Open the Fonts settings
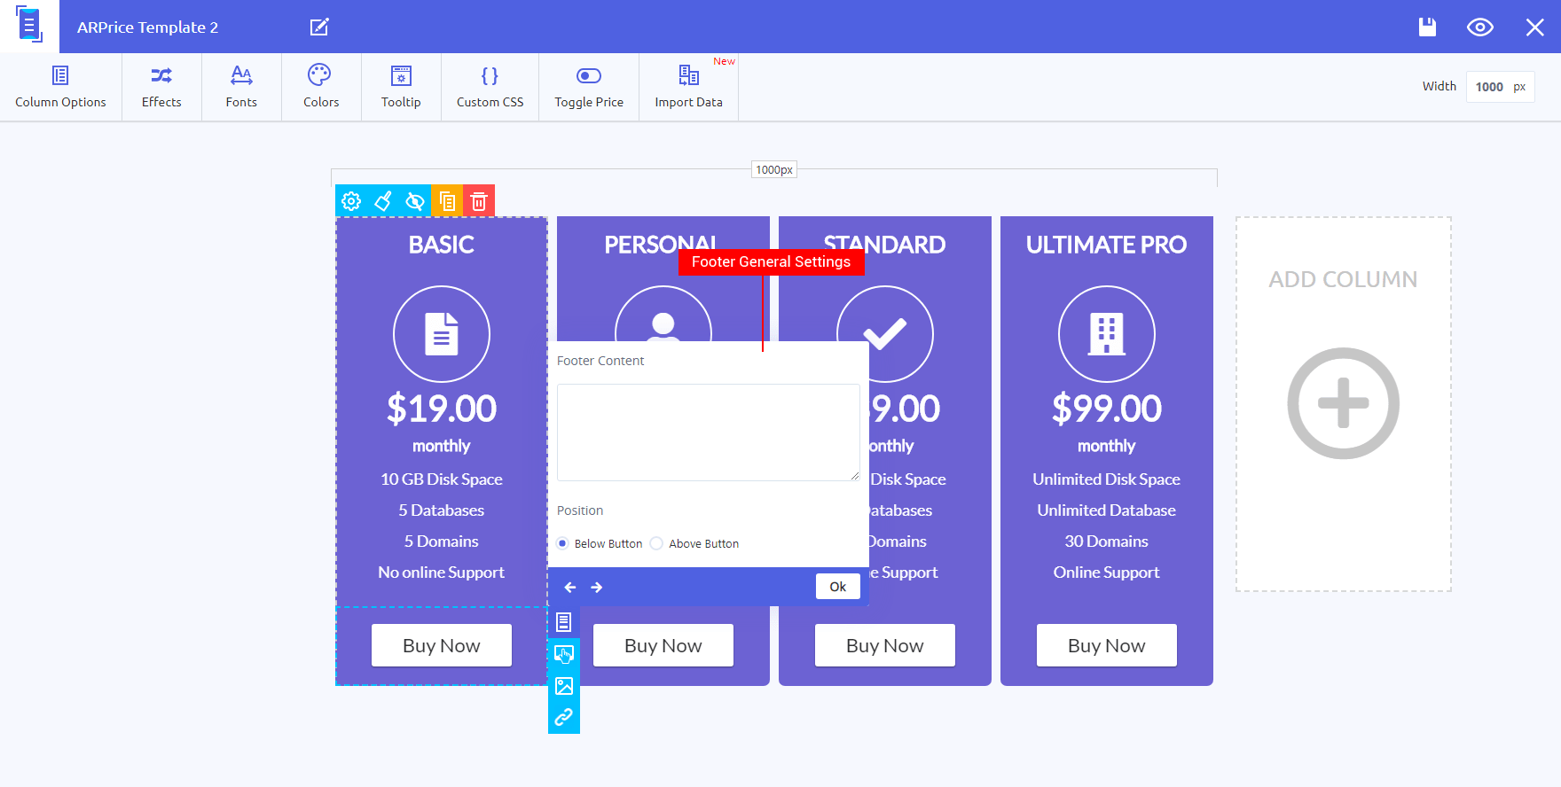The image size is (1561, 787). 241,87
